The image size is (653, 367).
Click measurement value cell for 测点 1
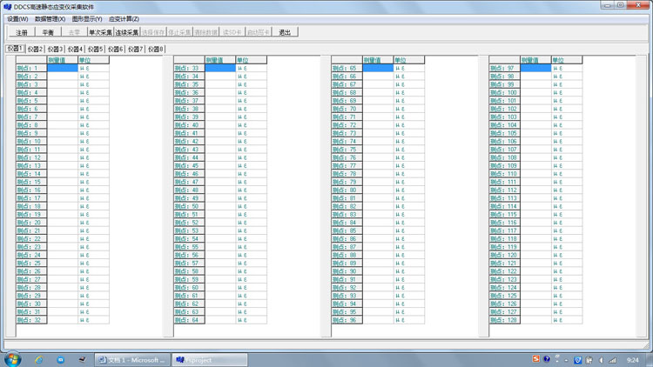coord(62,68)
